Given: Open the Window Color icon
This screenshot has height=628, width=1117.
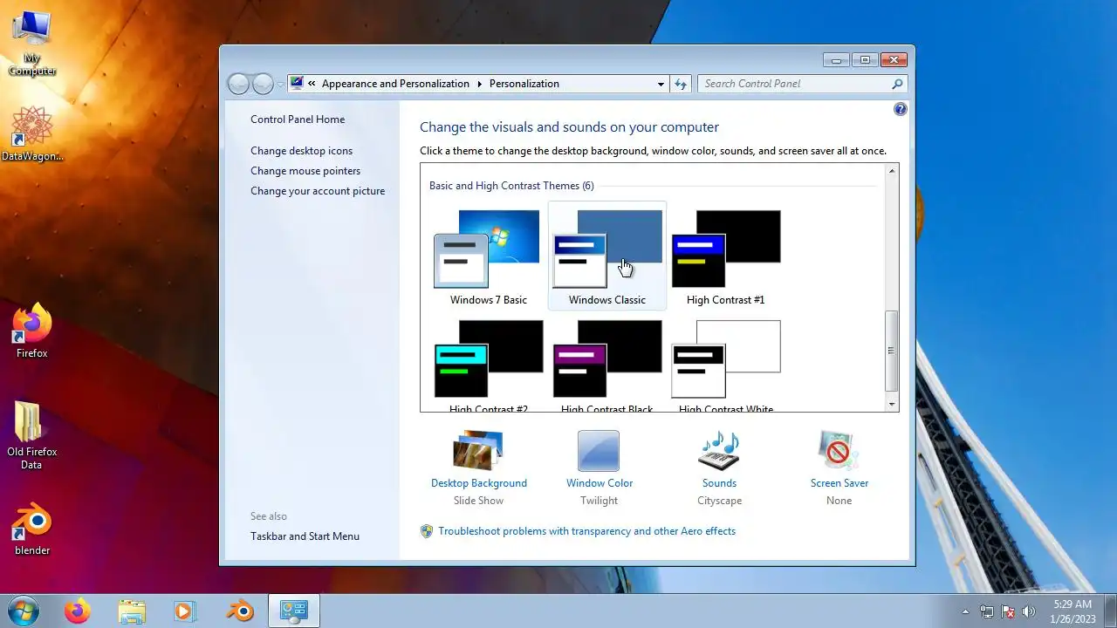Looking at the screenshot, I should (599, 451).
